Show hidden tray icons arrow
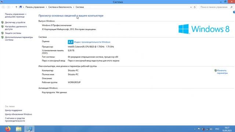235x132 pixels. [195, 129]
